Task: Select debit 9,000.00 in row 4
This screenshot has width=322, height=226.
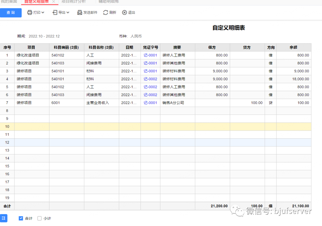Action: pyautogui.click(x=213, y=79)
